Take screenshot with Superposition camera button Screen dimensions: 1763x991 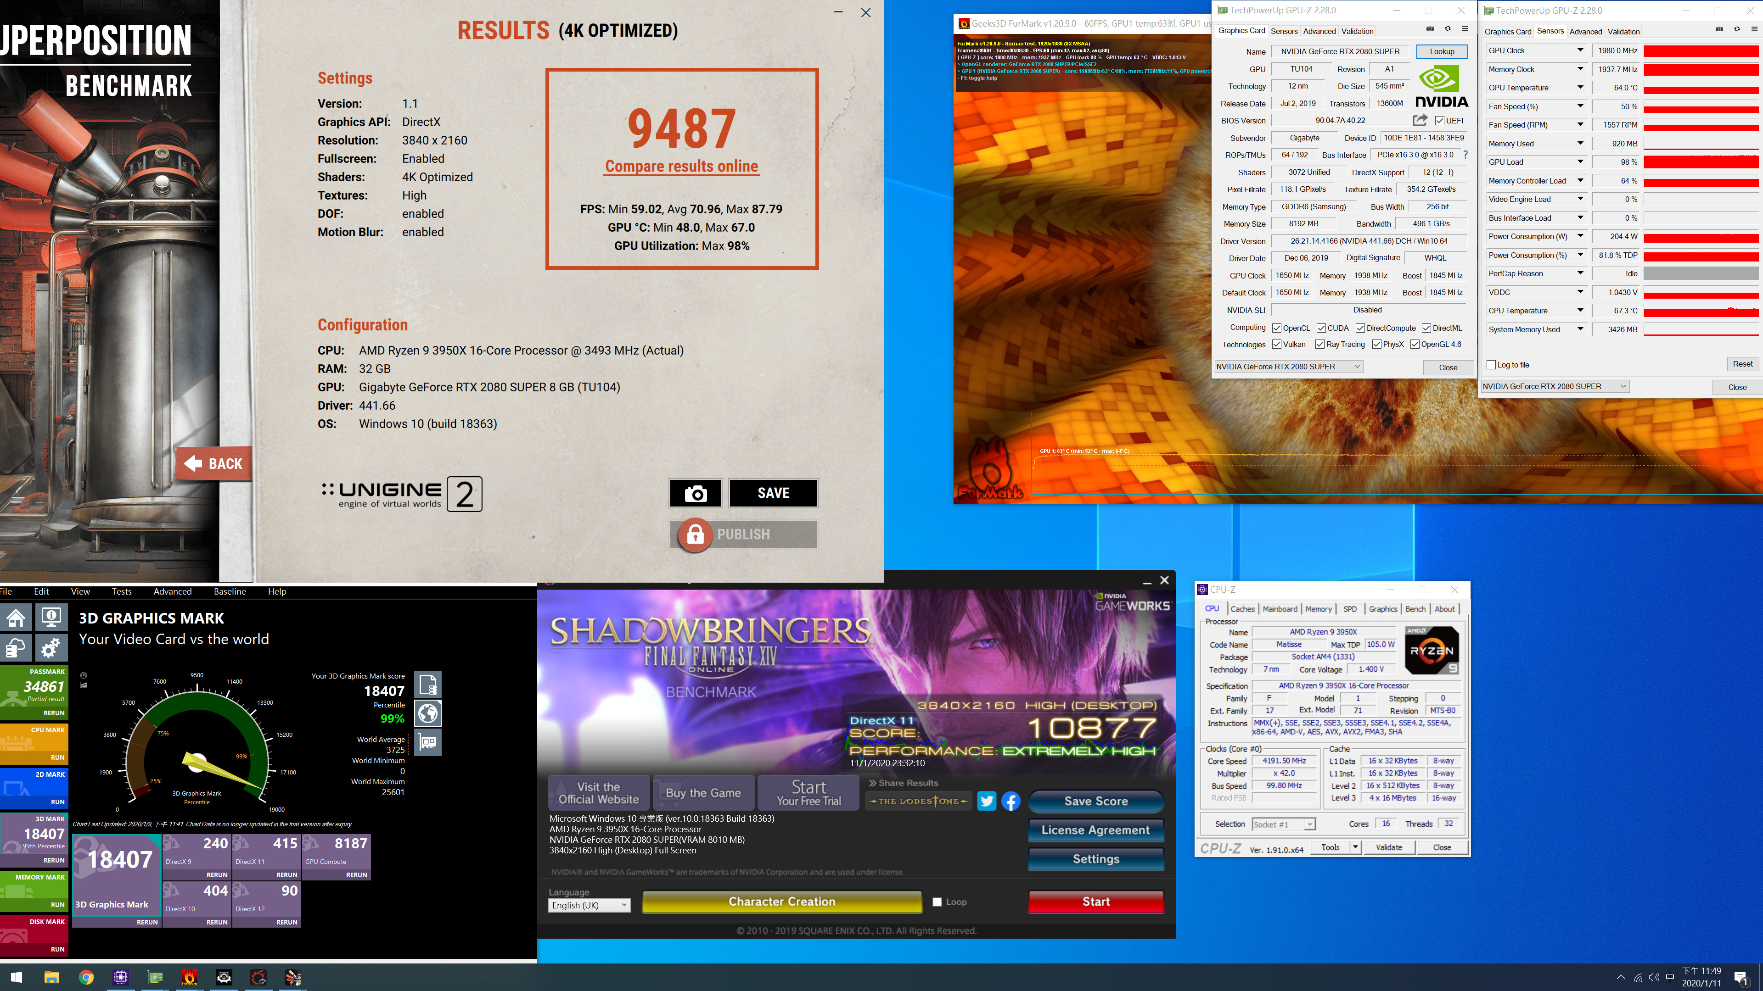click(696, 493)
